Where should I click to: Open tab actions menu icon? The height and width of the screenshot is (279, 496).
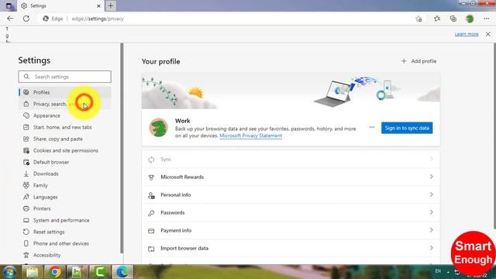(x=9, y=5)
